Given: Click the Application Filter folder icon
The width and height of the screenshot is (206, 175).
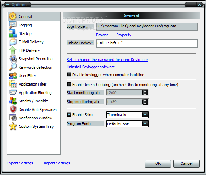Looking at the screenshot, I should pos(13,84).
